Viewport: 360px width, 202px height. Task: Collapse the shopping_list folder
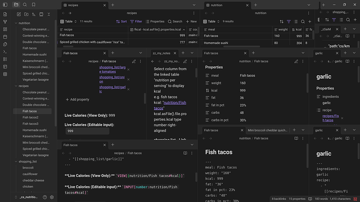16,162
